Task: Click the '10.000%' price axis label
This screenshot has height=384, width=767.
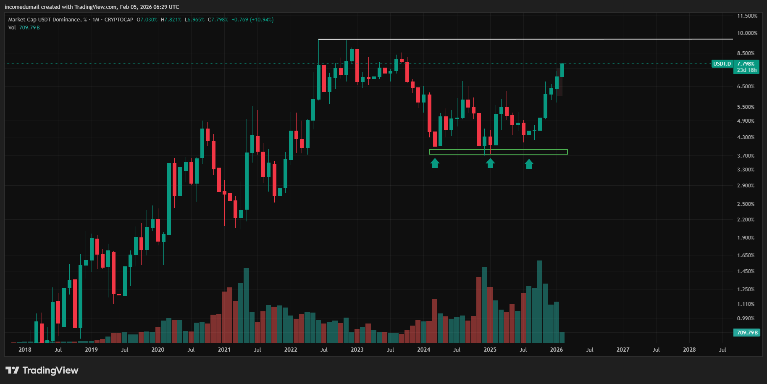Action: click(x=747, y=33)
